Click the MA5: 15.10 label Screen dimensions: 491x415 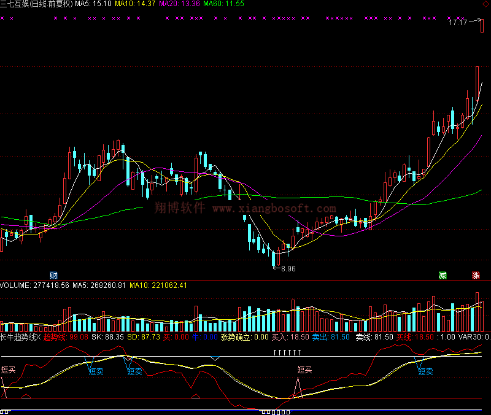pos(93,4)
